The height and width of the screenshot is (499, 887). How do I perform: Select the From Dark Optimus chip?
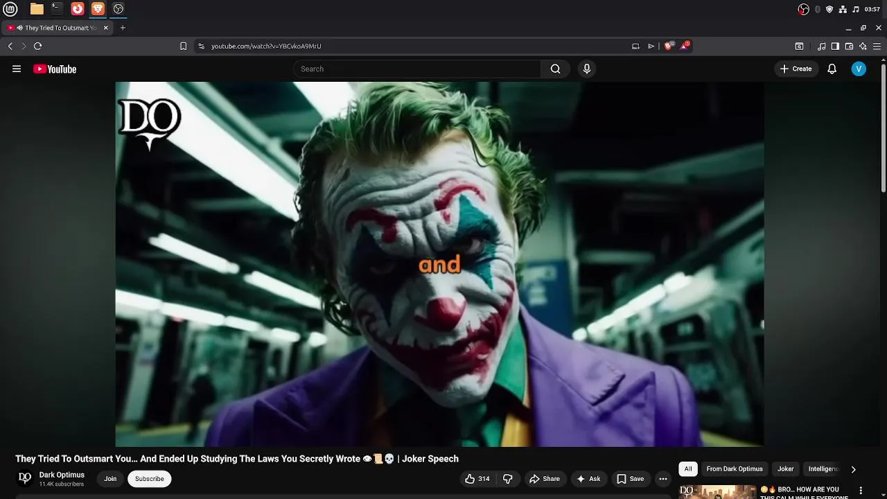pos(735,469)
